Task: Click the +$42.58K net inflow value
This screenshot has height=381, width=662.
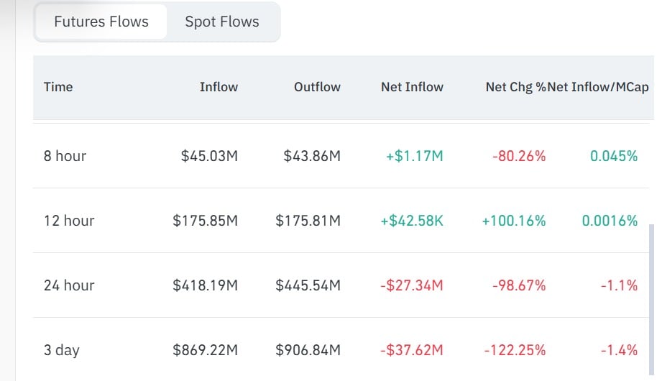Action: pos(412,221)
